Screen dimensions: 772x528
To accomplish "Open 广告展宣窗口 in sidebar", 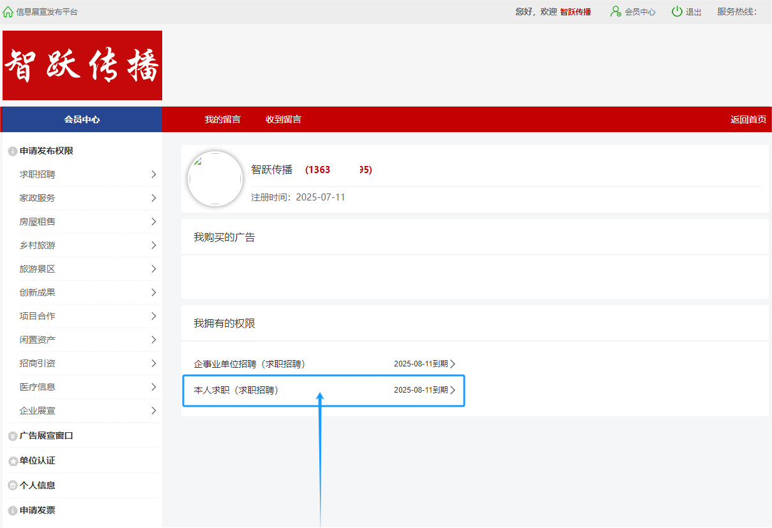I will [x=47, y=436].
